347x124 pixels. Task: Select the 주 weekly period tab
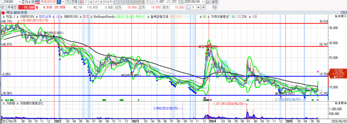pos(86,2)
